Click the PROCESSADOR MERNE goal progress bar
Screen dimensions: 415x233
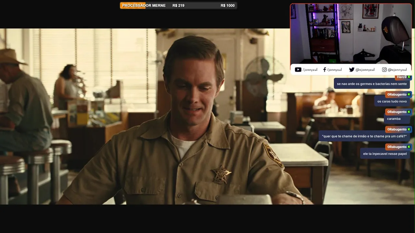178,6
